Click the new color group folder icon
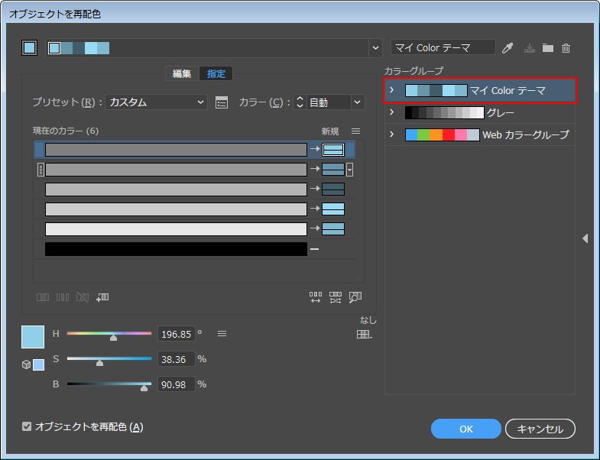This screenshot has height=460, width=600. [547, 48]
